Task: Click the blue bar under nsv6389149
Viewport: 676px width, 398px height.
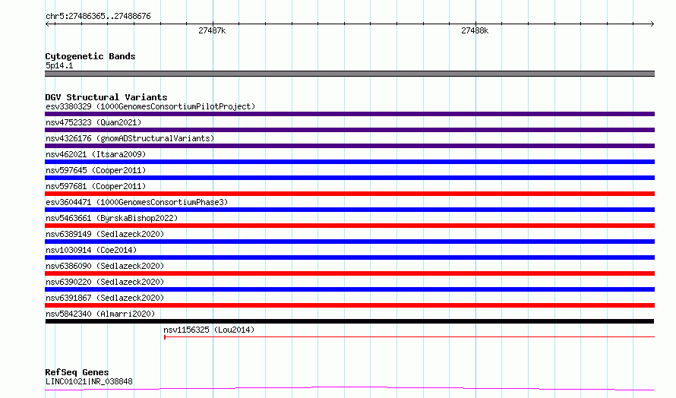Action: (349, 242)
